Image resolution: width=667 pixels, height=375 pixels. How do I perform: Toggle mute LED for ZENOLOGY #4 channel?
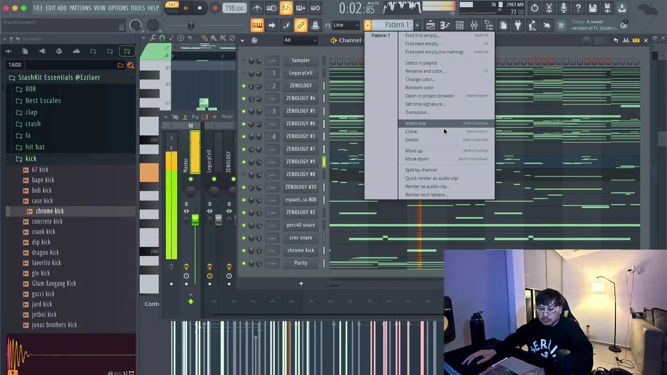(243, 98)
